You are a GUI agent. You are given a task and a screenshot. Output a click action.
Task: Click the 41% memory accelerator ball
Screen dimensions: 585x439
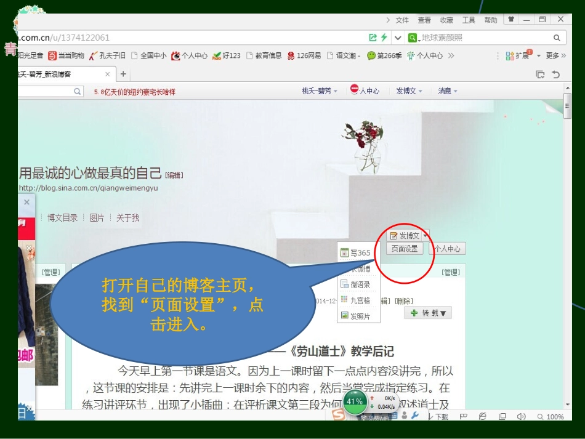click(x=355, y=401)
